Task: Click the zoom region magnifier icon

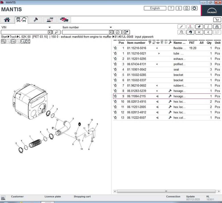Action: click(x=13, y=41)
